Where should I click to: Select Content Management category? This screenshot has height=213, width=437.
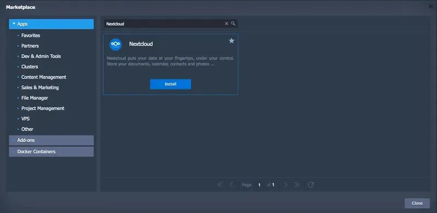pyautogui.click(x=44, y=77)
